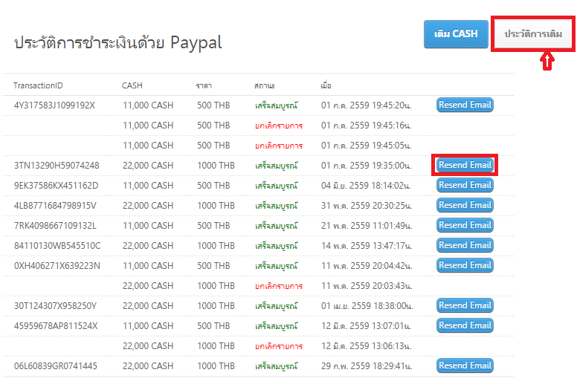Viewport: 577px width, 384px height.
Task: Click date 14 พ.ค. 2559 13:47:17น.
Action: point(367,246)
